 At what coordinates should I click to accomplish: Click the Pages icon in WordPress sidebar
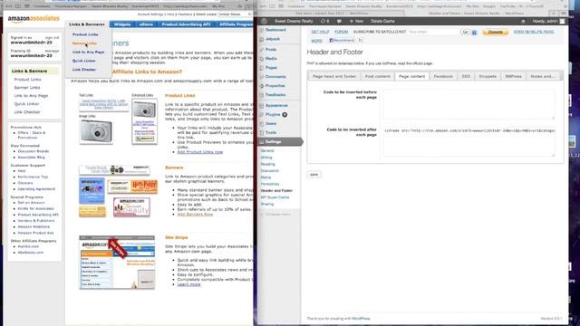click(262, 68)
